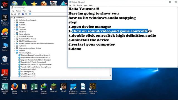Click the highlighted 'click on sound,video,and game controllers' text

click(112, 31)
